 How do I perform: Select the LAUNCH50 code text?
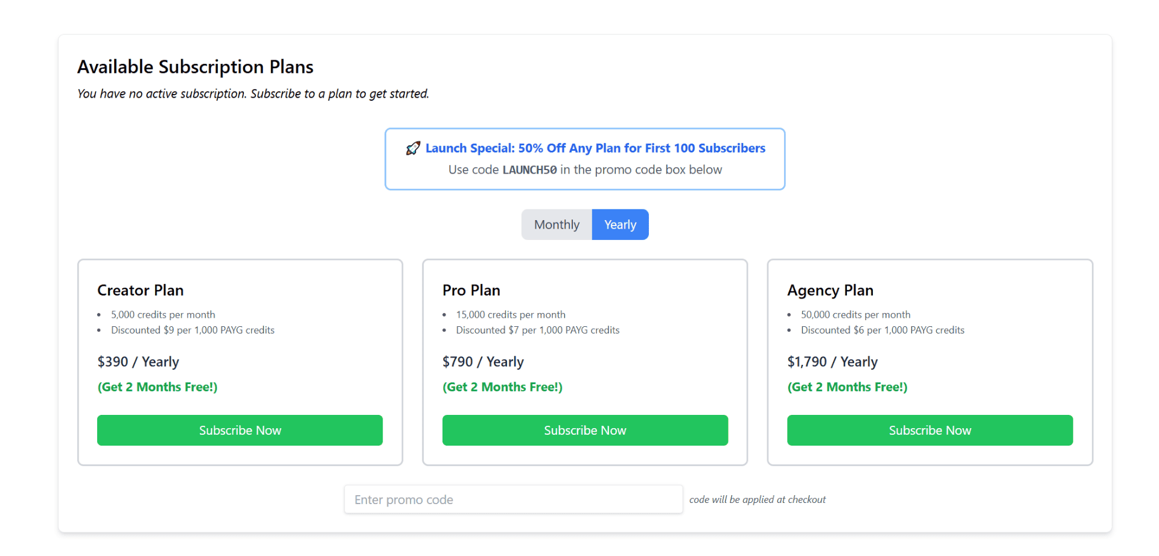[529, 170]
